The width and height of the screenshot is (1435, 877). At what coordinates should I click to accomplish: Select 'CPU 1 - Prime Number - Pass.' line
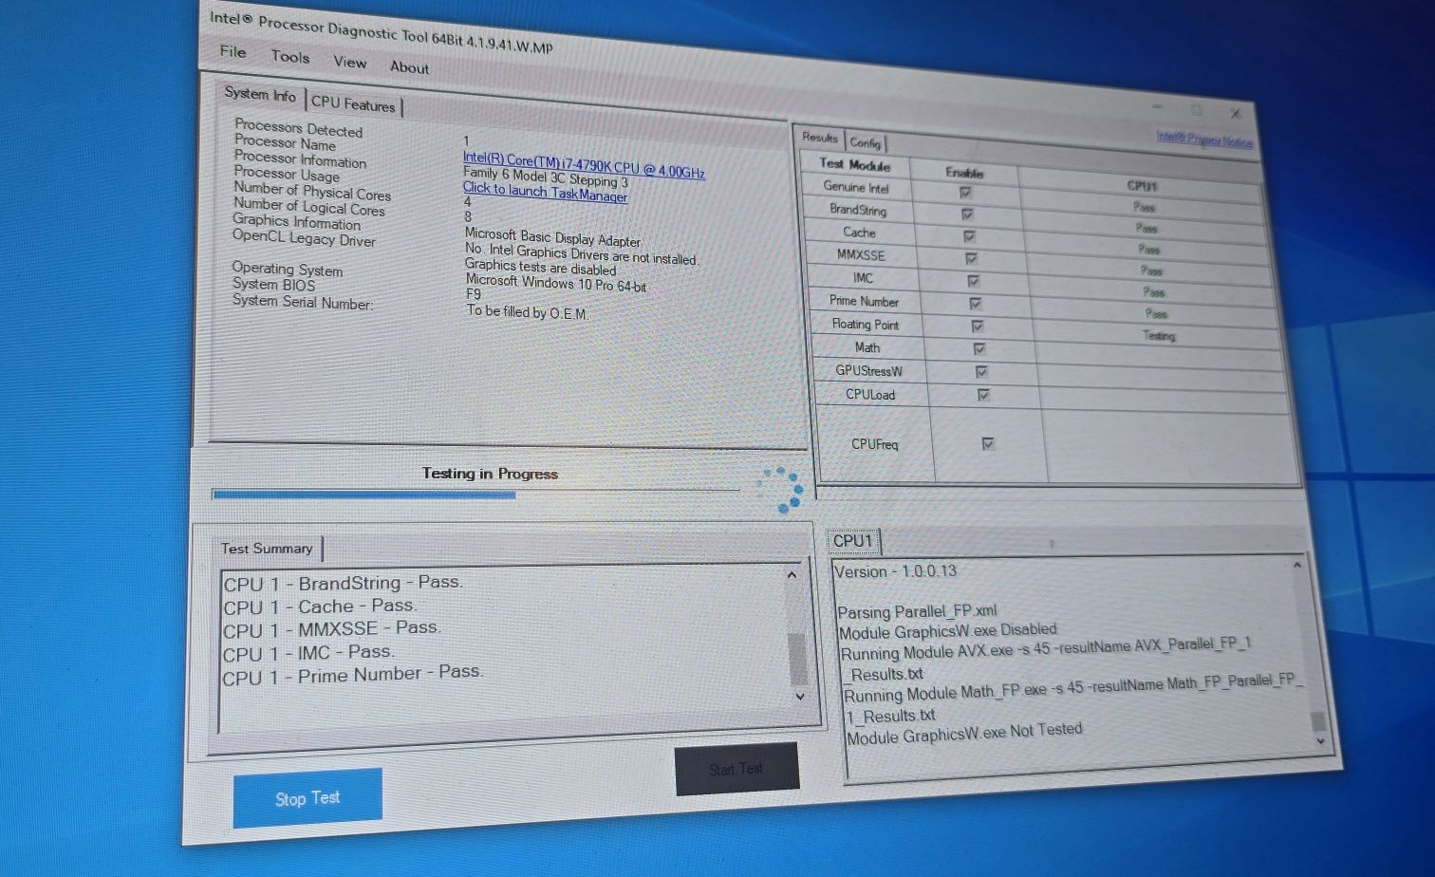[353, 675]
